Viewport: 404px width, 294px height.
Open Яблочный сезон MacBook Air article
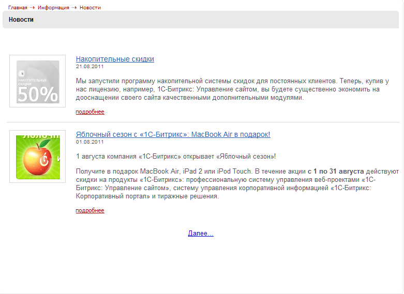[x=173, y=134]
